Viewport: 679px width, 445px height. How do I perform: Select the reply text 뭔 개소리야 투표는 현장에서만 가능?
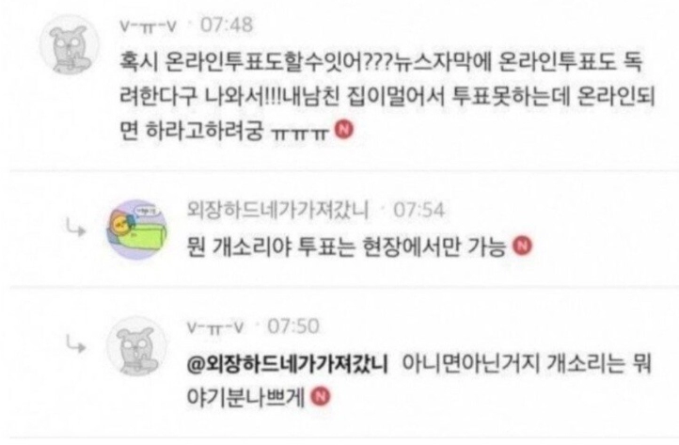[x=346, y=247]
